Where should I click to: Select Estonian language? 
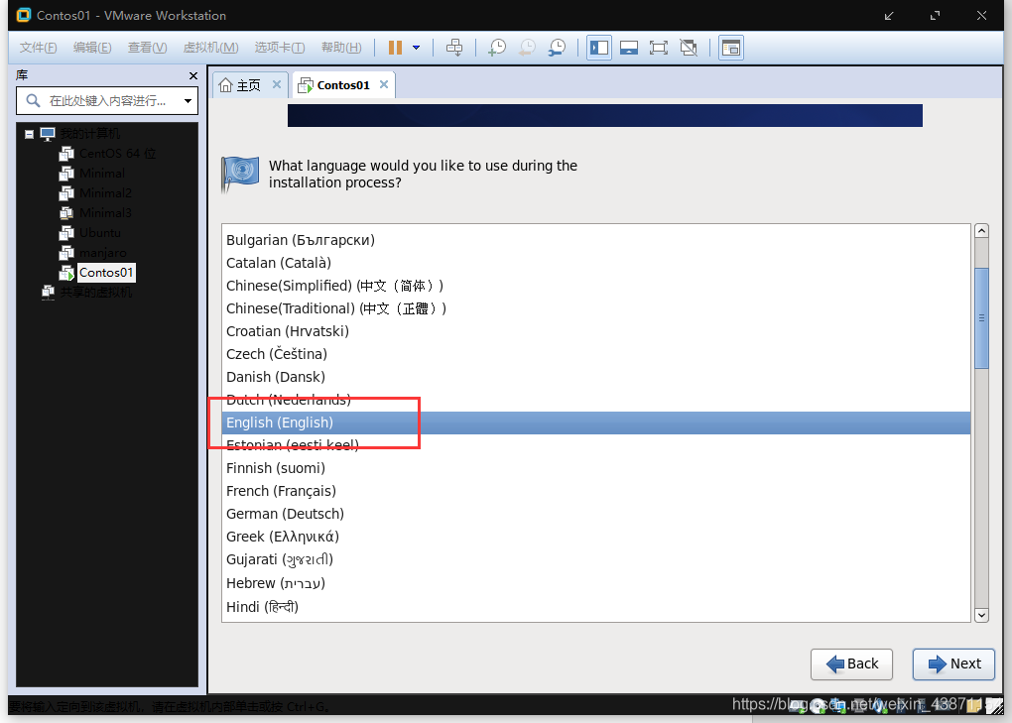(x=595, y=445)
